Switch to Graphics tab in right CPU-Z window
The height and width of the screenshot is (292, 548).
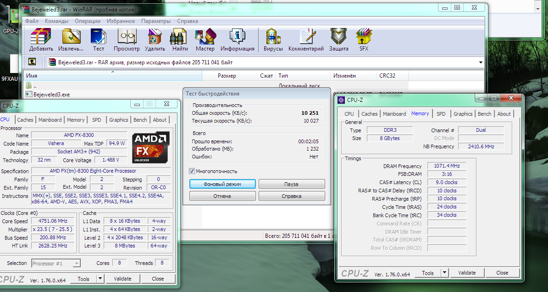[x=463, y=114]
